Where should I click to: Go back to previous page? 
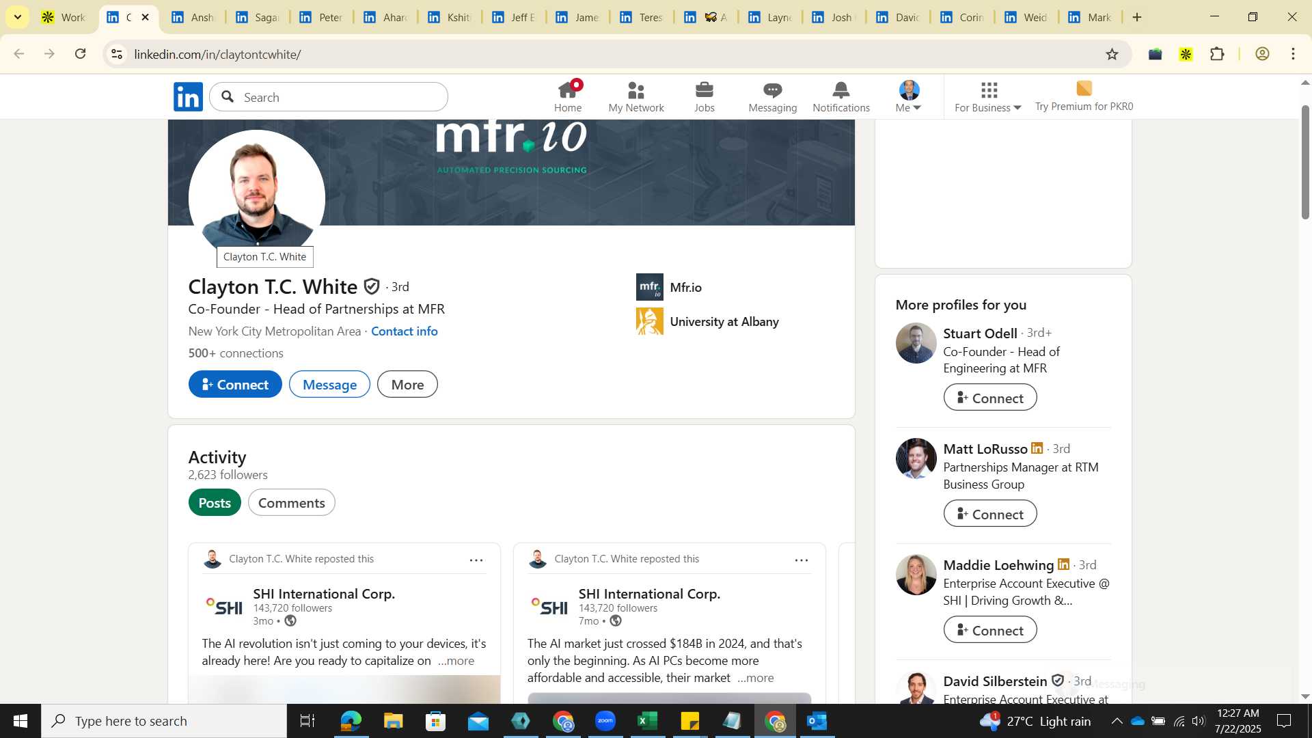[x=19, y=54]
